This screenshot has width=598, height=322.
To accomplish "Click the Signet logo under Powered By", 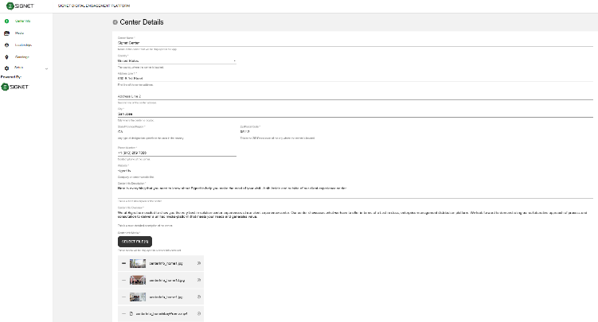I will point(15,87).
